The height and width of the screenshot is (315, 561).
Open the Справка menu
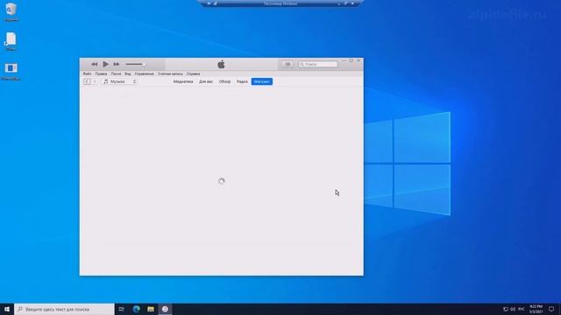click(x=193, y=73)
